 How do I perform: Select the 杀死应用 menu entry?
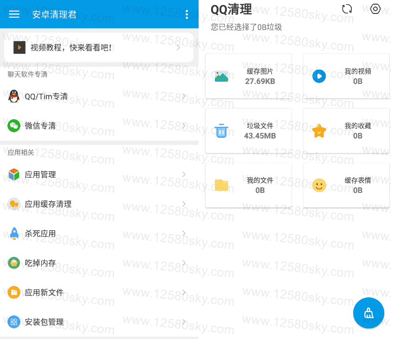pyautogui.click(x=99, y=233)
